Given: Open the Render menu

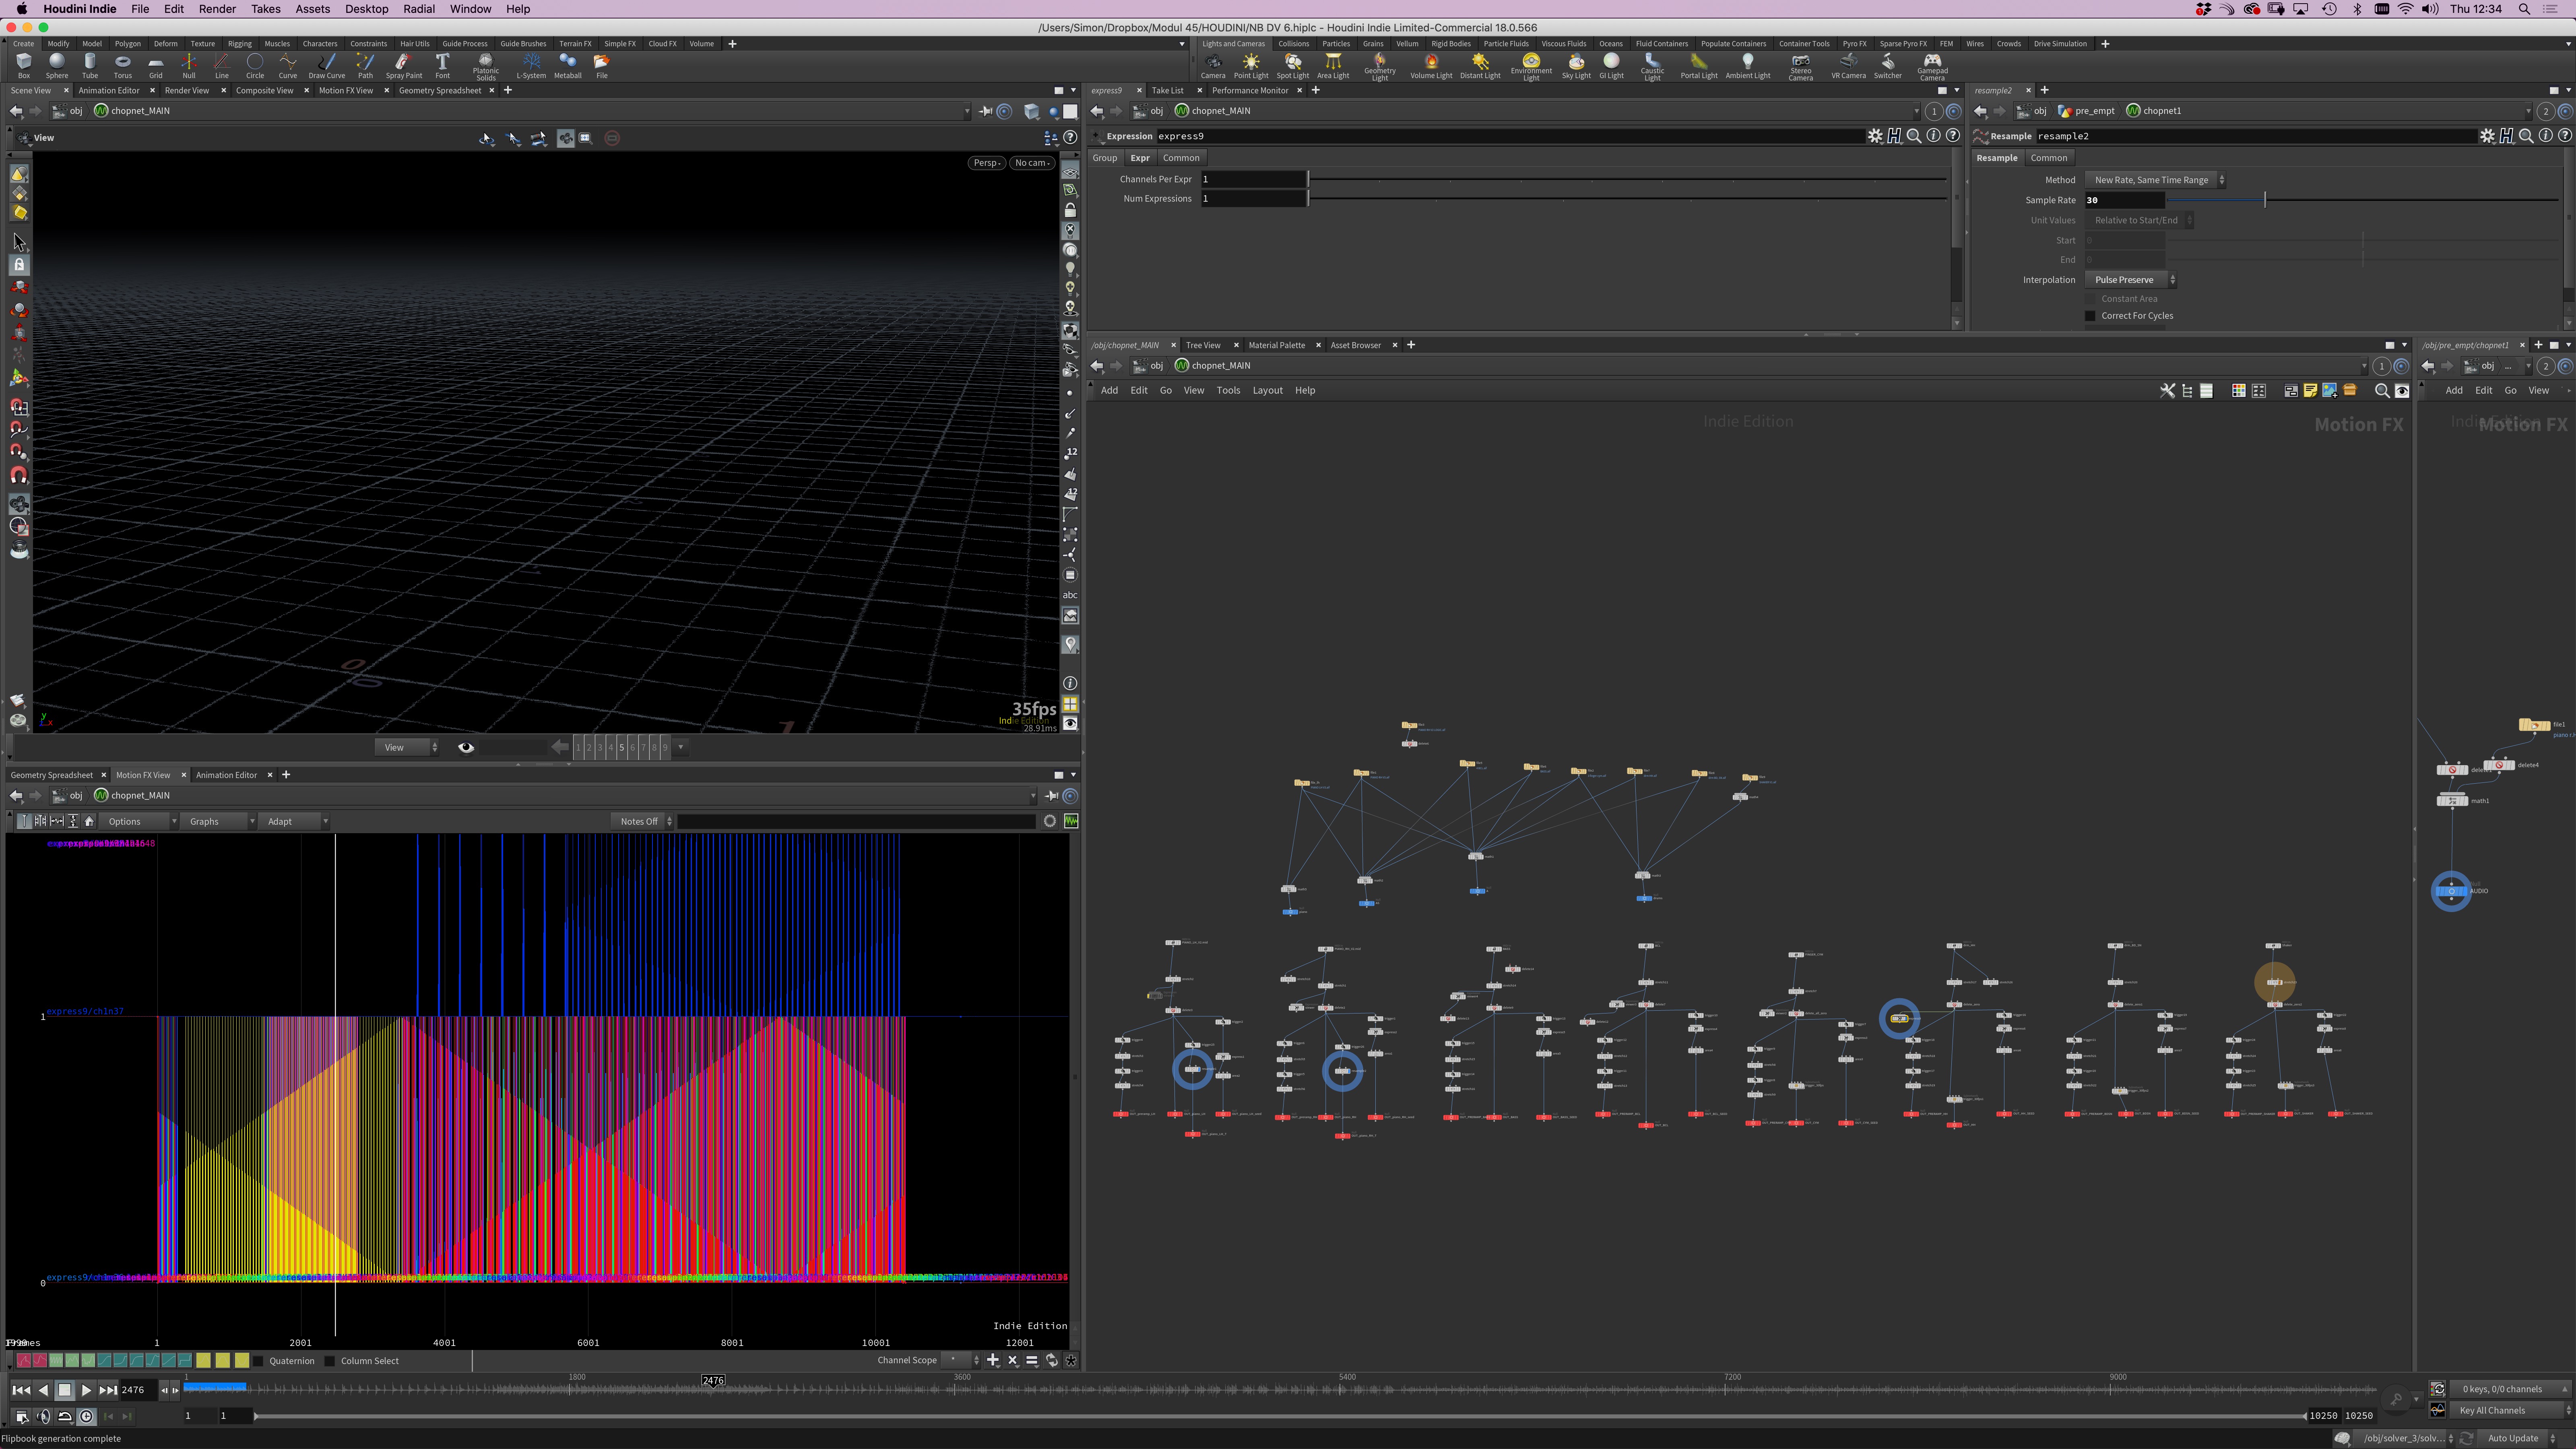Looking at the screenshot, I should 217,9.
